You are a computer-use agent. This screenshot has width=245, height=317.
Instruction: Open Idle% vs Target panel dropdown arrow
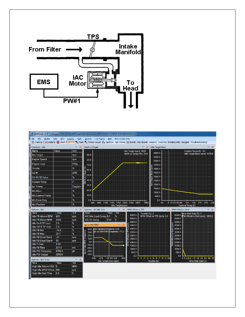click(143, 147)
